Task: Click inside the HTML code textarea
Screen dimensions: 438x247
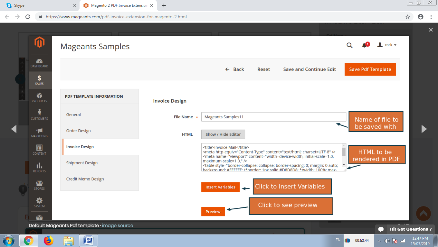Action: pyautogui.click(x=271, y=157)
